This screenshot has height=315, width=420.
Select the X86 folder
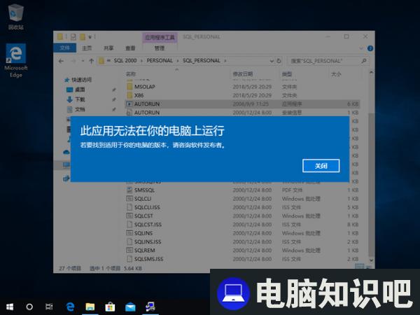242,95
